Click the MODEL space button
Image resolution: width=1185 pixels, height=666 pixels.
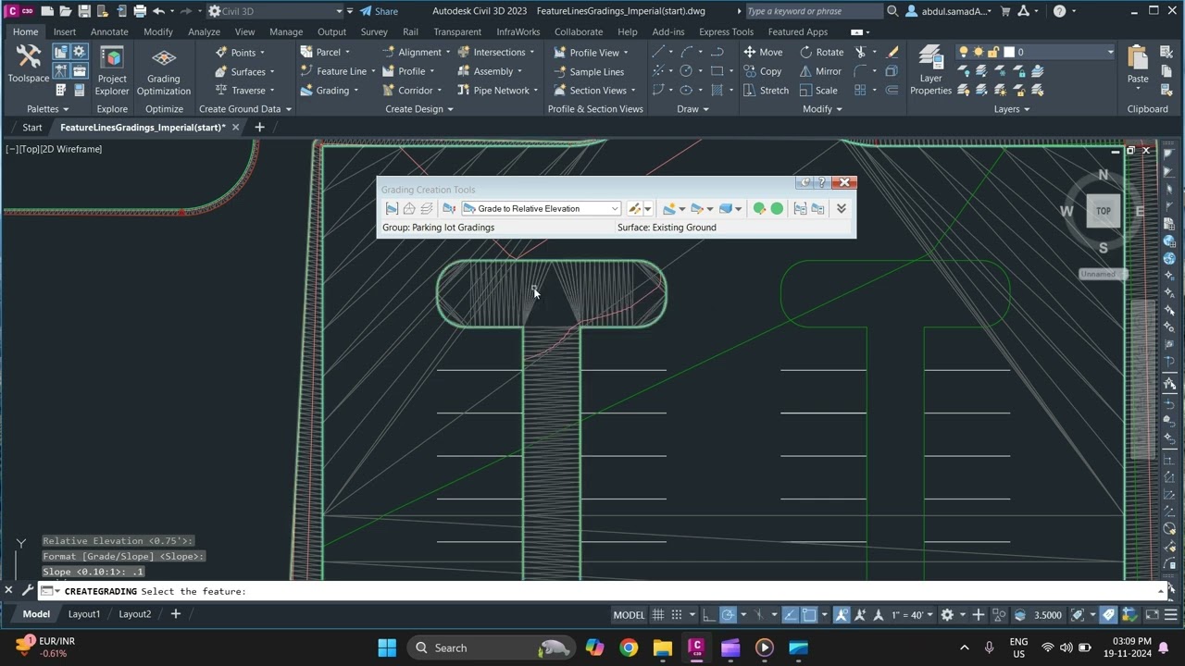coord(629,615)
